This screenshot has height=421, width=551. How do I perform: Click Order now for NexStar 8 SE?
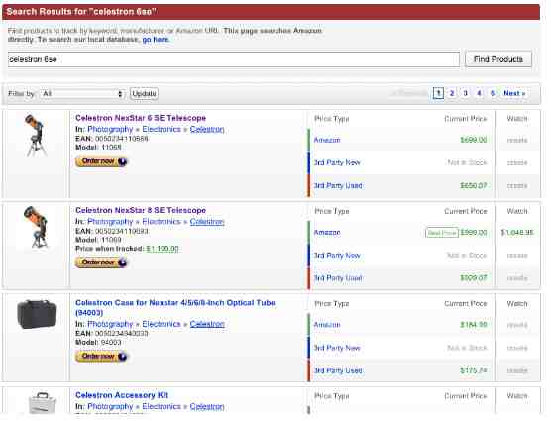101,263
